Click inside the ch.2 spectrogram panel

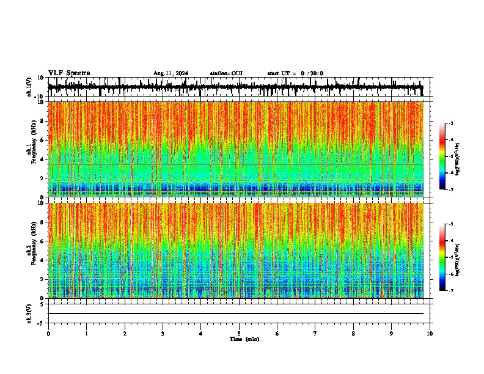236,251
